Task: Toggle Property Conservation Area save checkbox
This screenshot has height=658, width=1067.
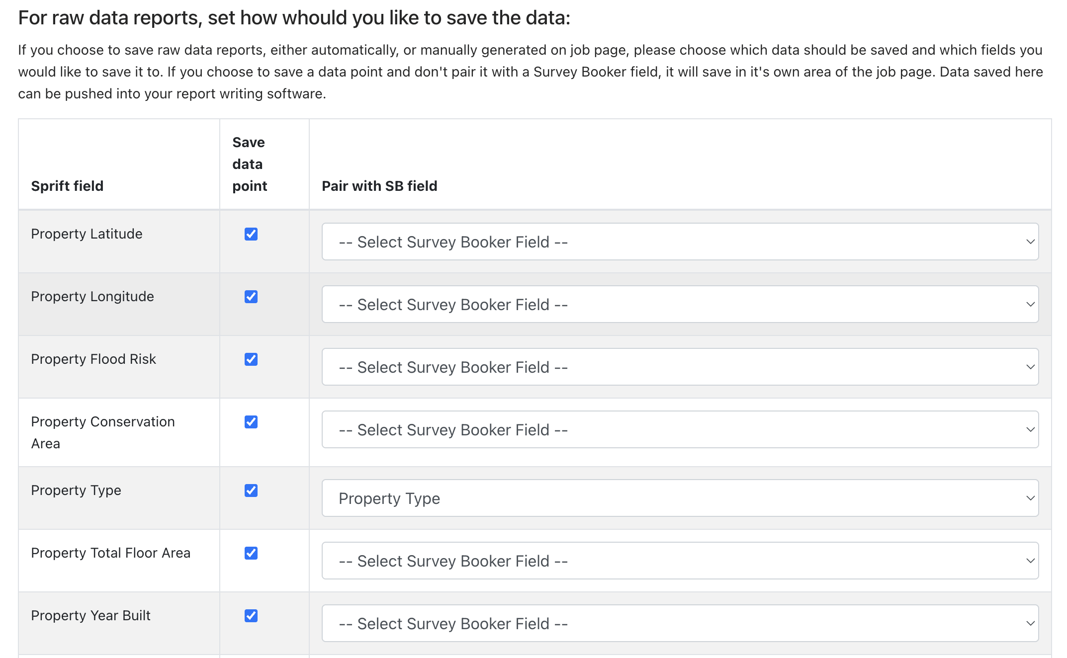Action: click(x=251, y=422)
